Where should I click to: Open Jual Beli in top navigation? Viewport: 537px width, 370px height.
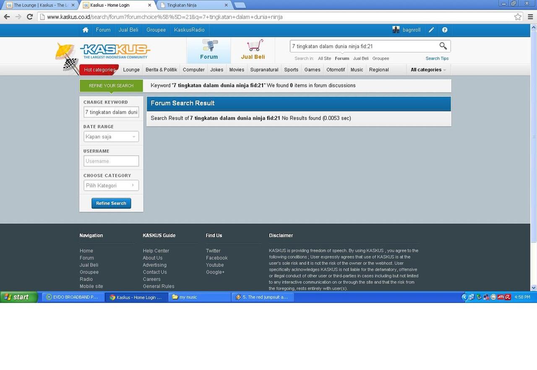pyautogui.click(x=128, y=30)
